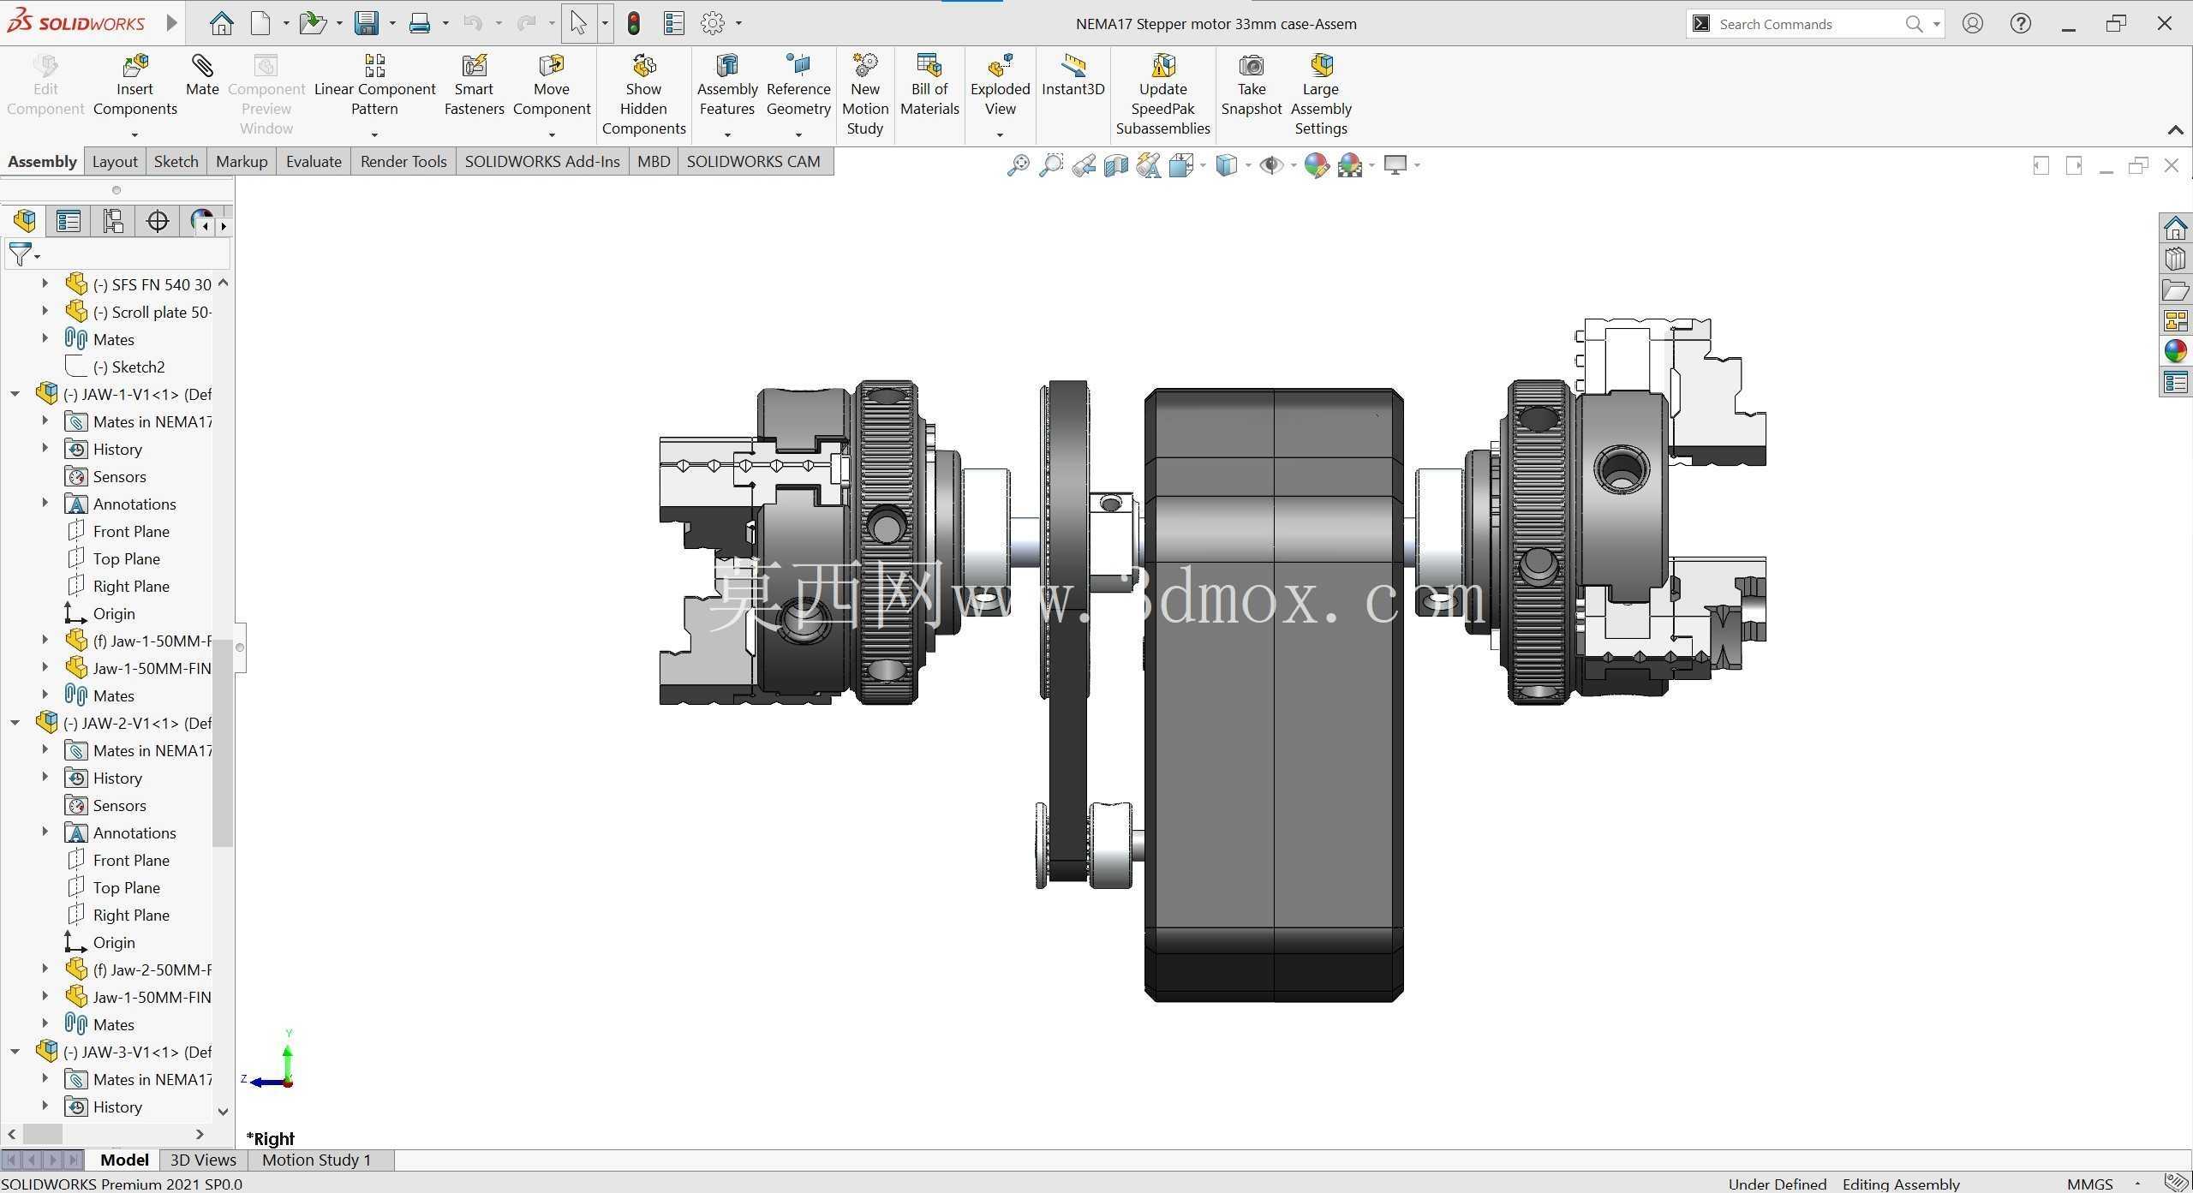Image resolution: width=2193 pixels, height=1193 pixels.
Task: Open the Motion Study 1 tab
Action: coord(316,1160)
